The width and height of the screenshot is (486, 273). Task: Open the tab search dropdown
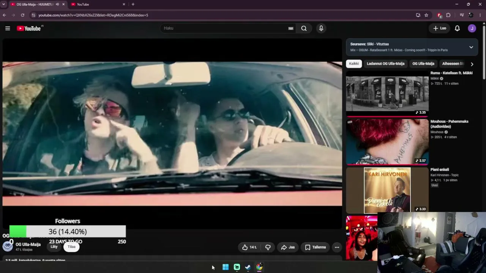[3, 4]
